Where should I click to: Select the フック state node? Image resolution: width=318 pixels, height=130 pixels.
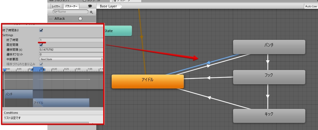pos(269,77)
